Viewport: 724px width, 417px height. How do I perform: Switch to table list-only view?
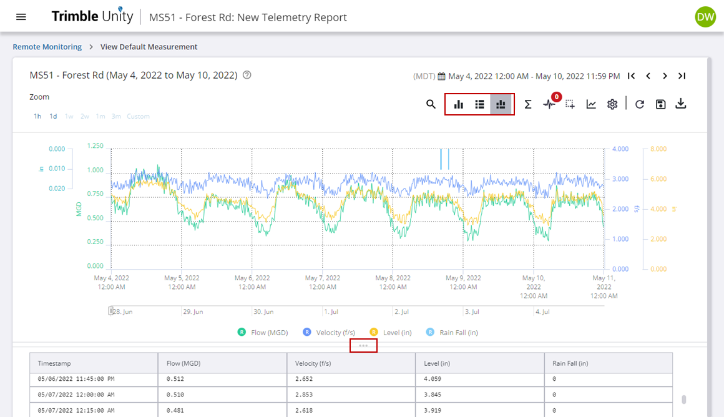click(x=480, y=104)
